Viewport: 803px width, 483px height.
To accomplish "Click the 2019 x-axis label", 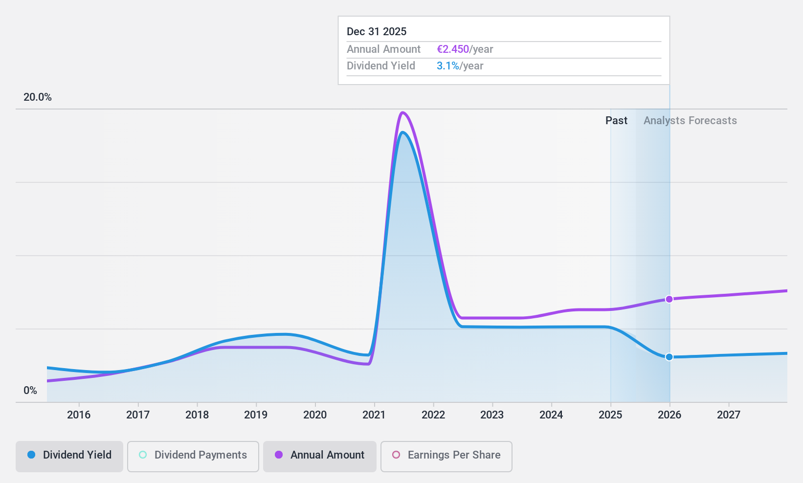I will coord(256,415).
